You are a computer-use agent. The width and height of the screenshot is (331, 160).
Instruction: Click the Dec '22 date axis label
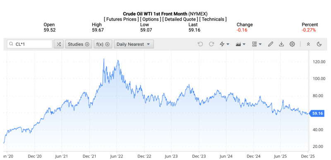pyautogui.click(x=144, y=156)
